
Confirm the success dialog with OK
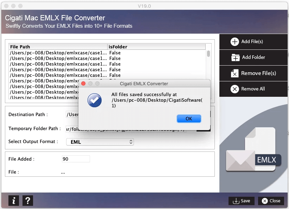pyautogui.click(x=189, y=119)
